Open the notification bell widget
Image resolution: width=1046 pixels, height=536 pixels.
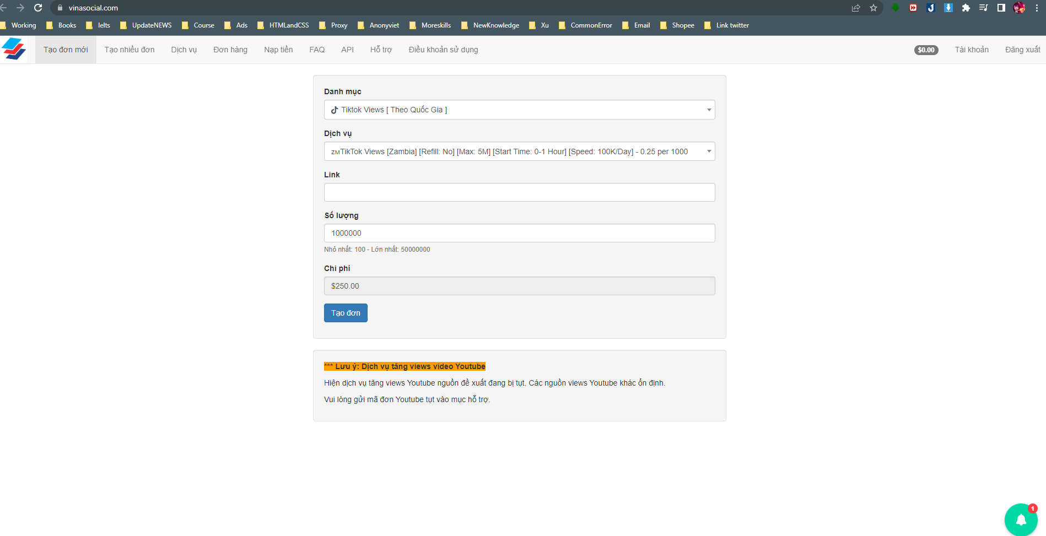pos(1021,519)
